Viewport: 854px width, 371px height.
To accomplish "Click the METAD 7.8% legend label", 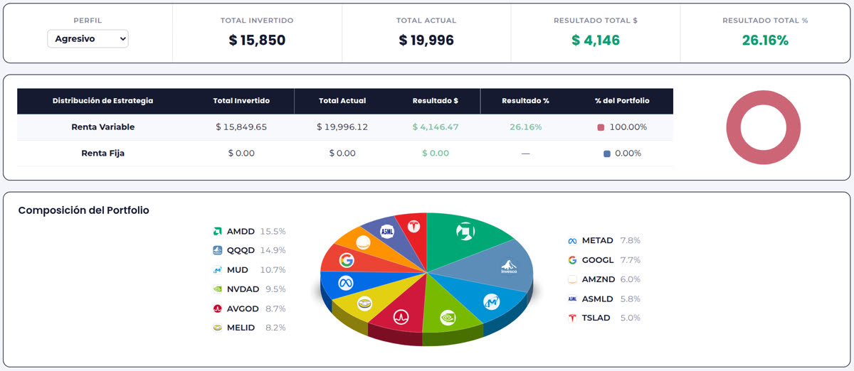I will (x=611, y=241).
